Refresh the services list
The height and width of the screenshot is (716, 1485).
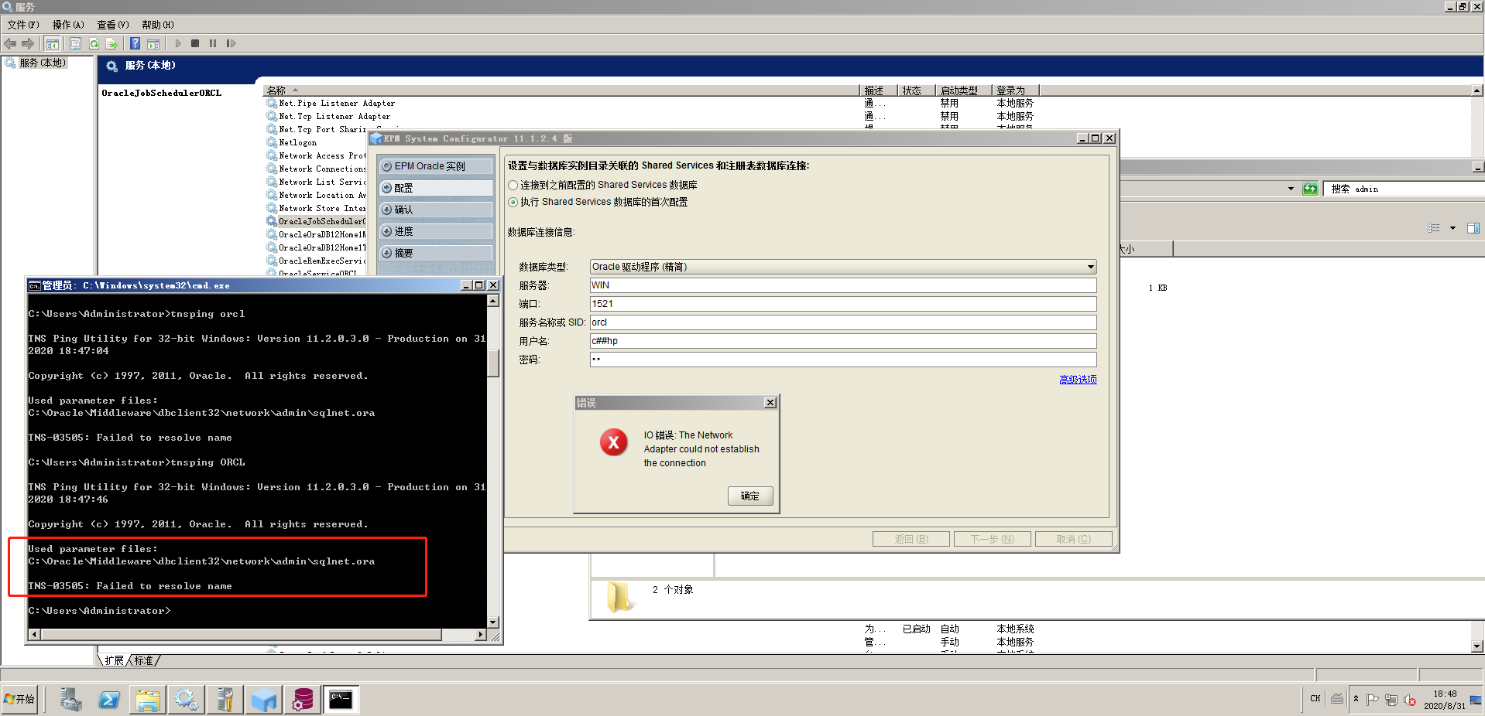[94, 43]
